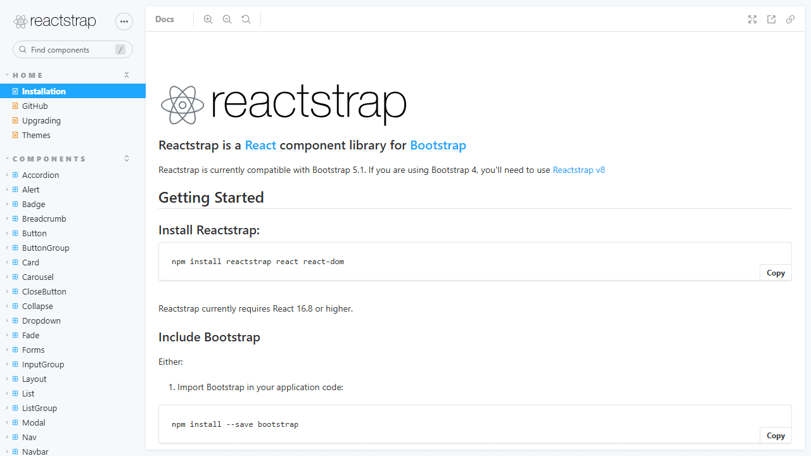Select the Docs tab

click(x=165, y=20)
